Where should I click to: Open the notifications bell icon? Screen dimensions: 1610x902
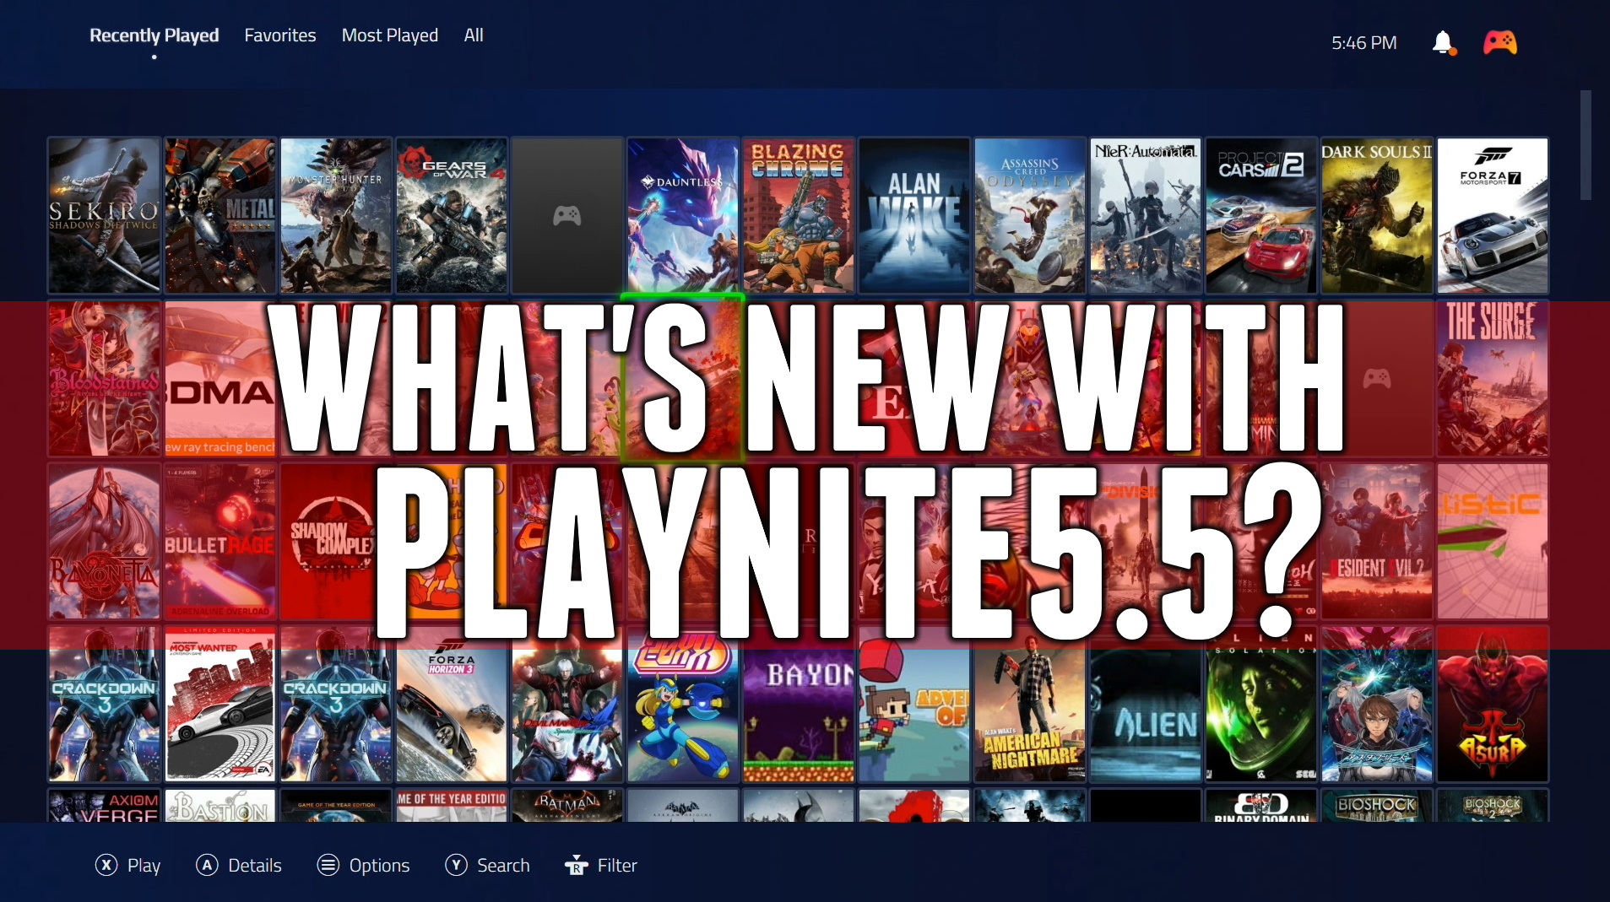pyautogui.click(x=1443, y=42)
